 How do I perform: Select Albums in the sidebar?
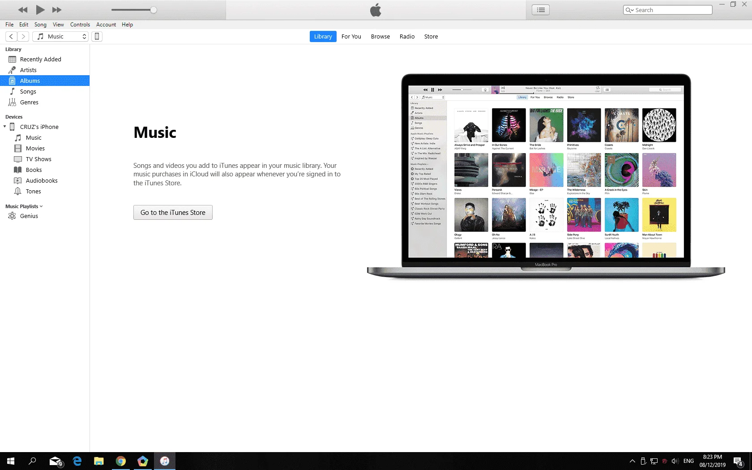(45, 81)
